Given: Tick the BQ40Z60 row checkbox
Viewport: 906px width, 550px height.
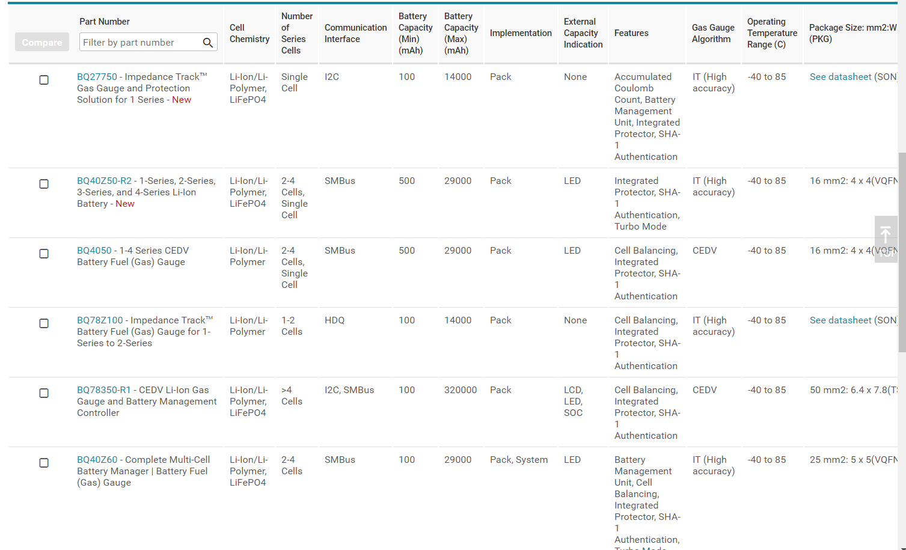Looking at the screenshot, I should 44,463.
